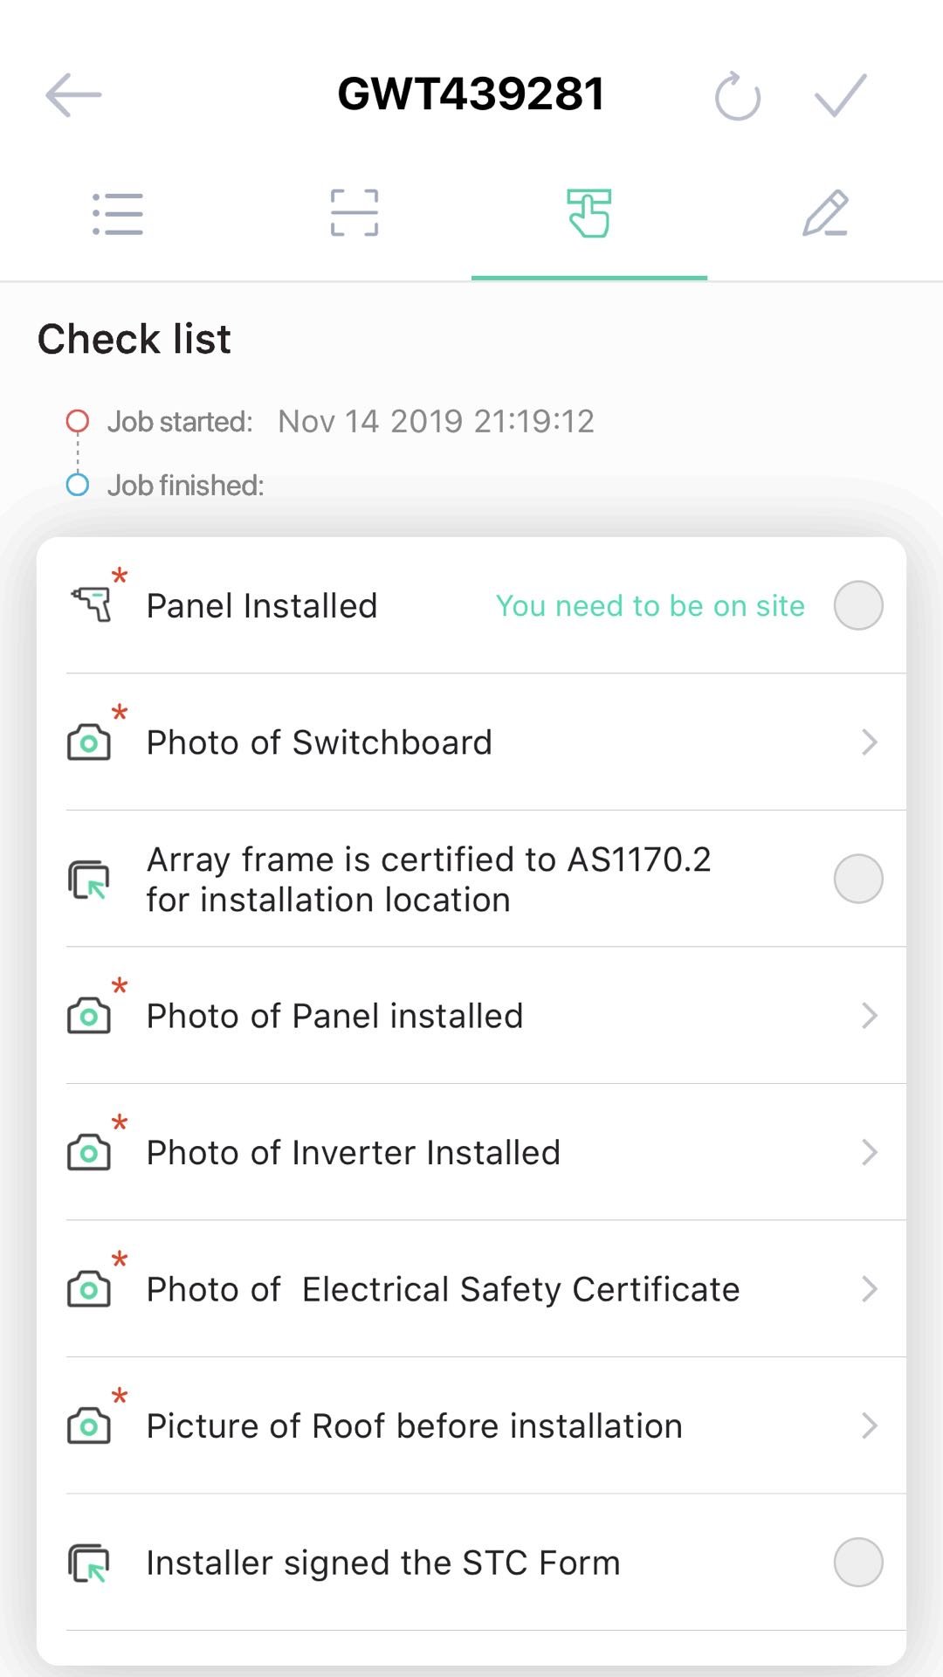Click the refresh icon in header
The width and height of the screenshot is (943, 1677).
(x=738, y=96)
